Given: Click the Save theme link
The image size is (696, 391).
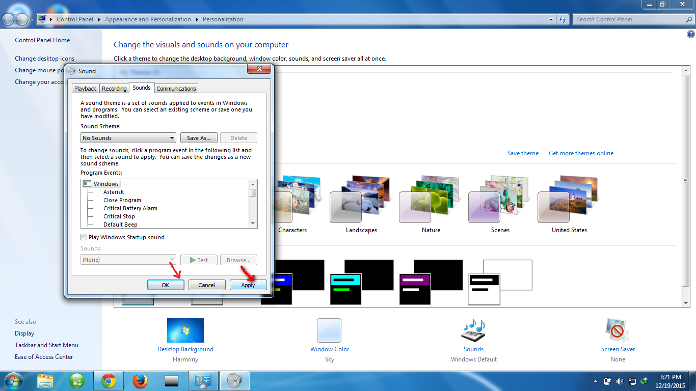Looking at the screenshot, I should pyautogui.click(x=523, y=153).
